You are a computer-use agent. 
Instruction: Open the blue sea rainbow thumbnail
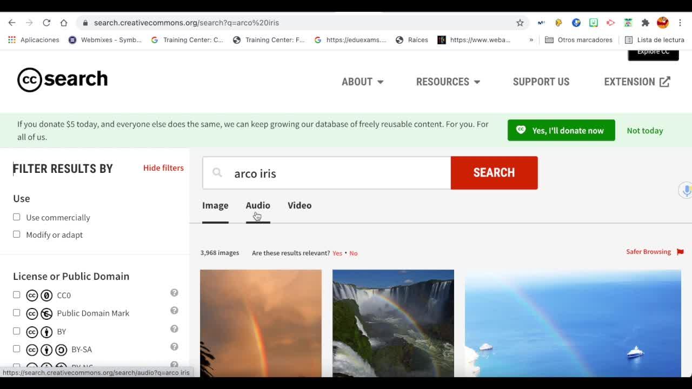coord(573,323)
